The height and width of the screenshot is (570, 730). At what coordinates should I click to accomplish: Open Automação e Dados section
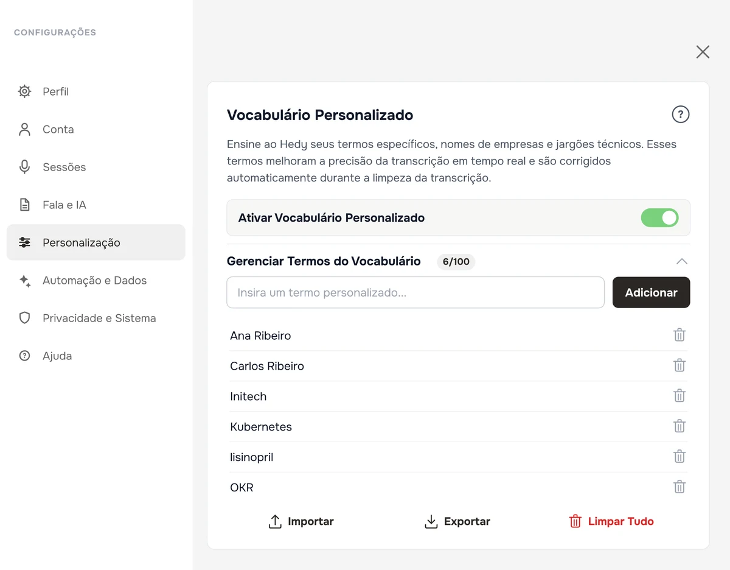tap(96, 280)
